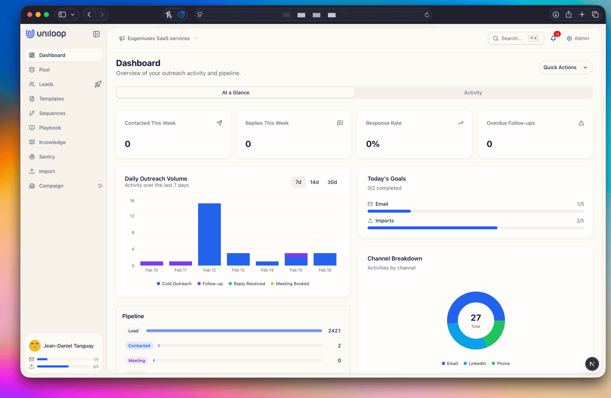Click the trend icon on Response Rate

coord(461,123)
